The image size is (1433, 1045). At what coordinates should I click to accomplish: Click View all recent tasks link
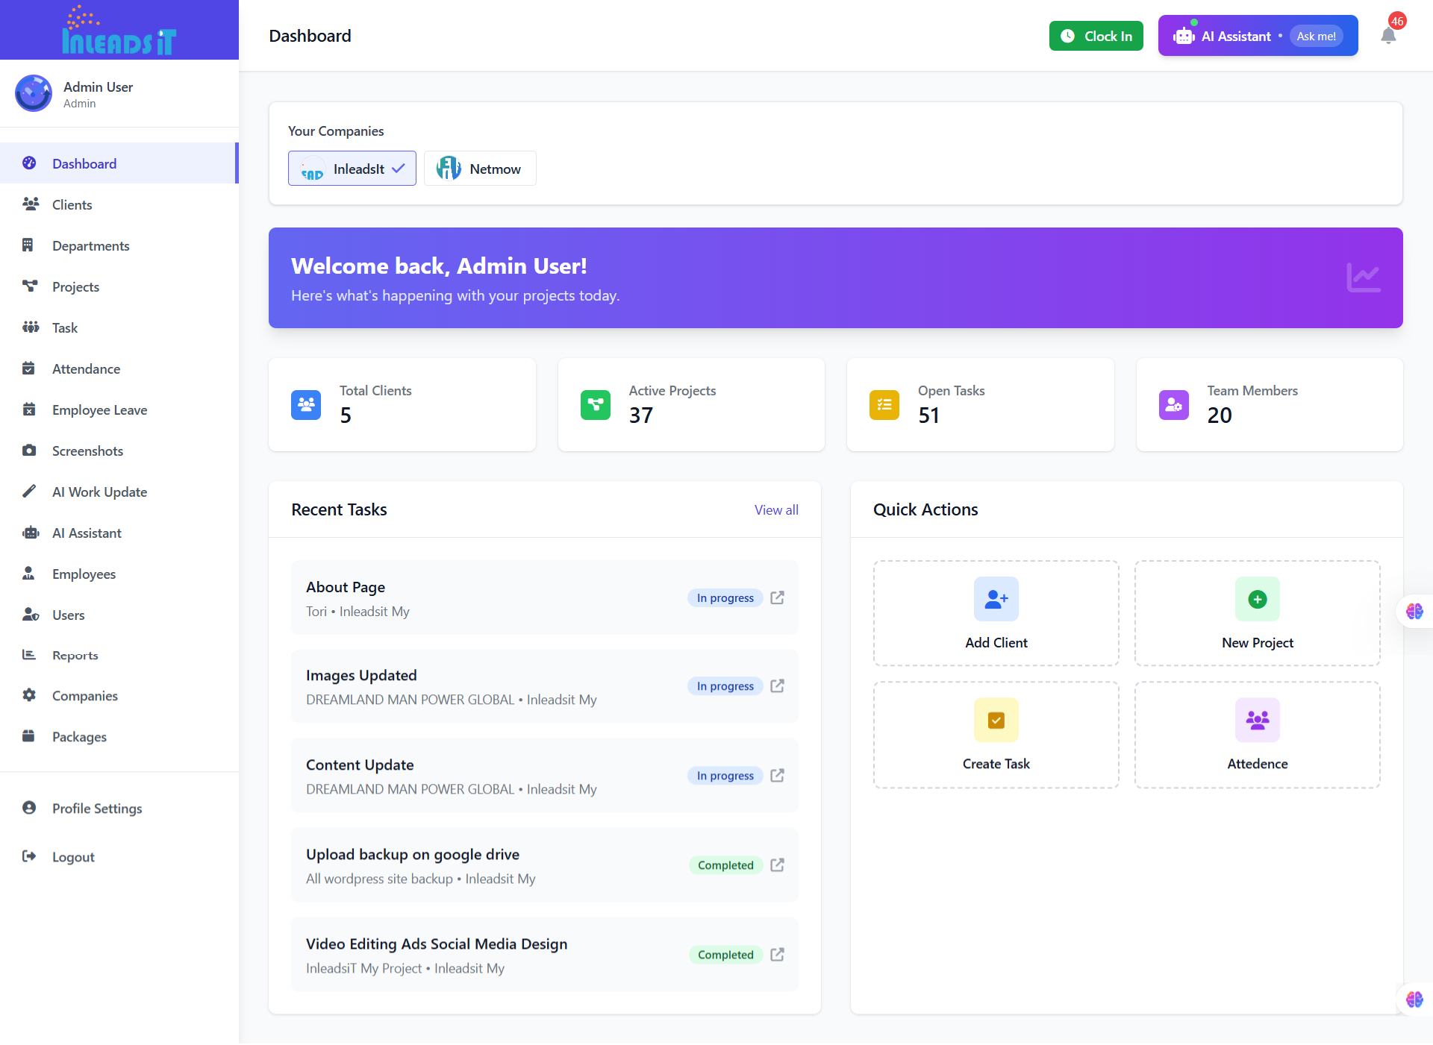coord(776,510)
